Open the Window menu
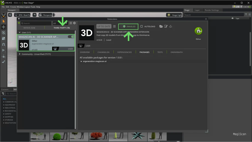Screen dimensions: 252x142 coord(20,7)
